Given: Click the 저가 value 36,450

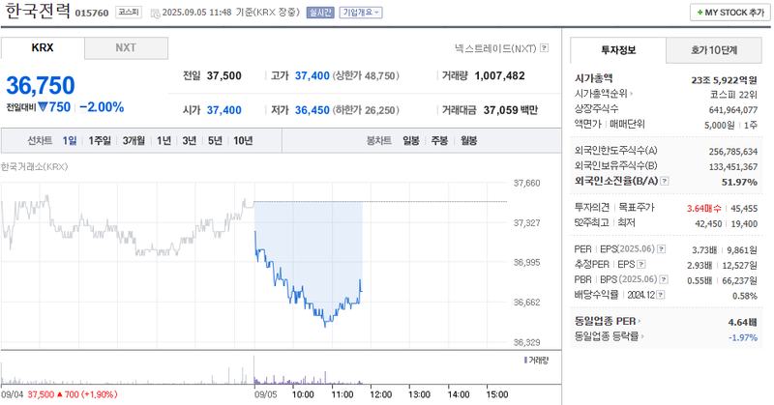Looking at the screenshot, I should tap(312, 110).
